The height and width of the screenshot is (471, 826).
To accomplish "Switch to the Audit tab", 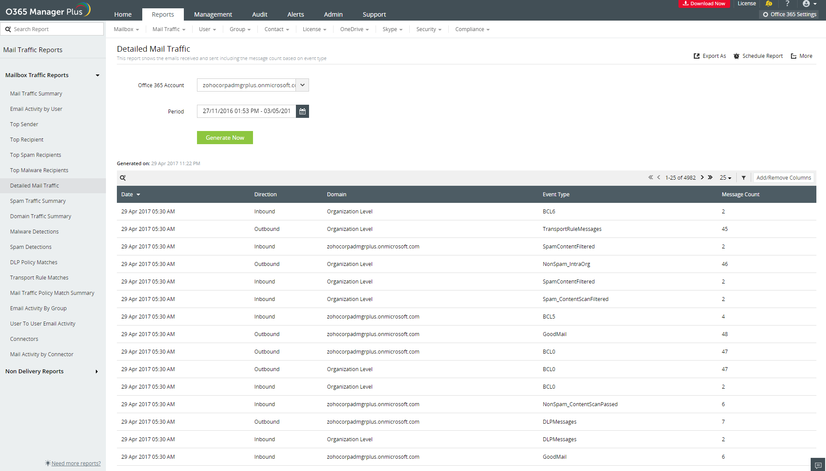I will [x=260, y=14].
